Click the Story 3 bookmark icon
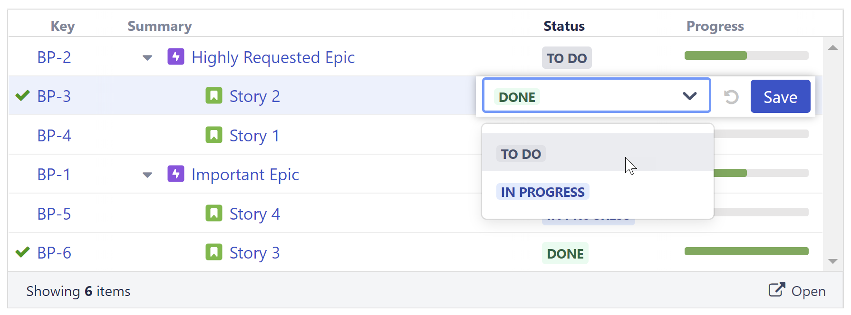 point(214,252)
